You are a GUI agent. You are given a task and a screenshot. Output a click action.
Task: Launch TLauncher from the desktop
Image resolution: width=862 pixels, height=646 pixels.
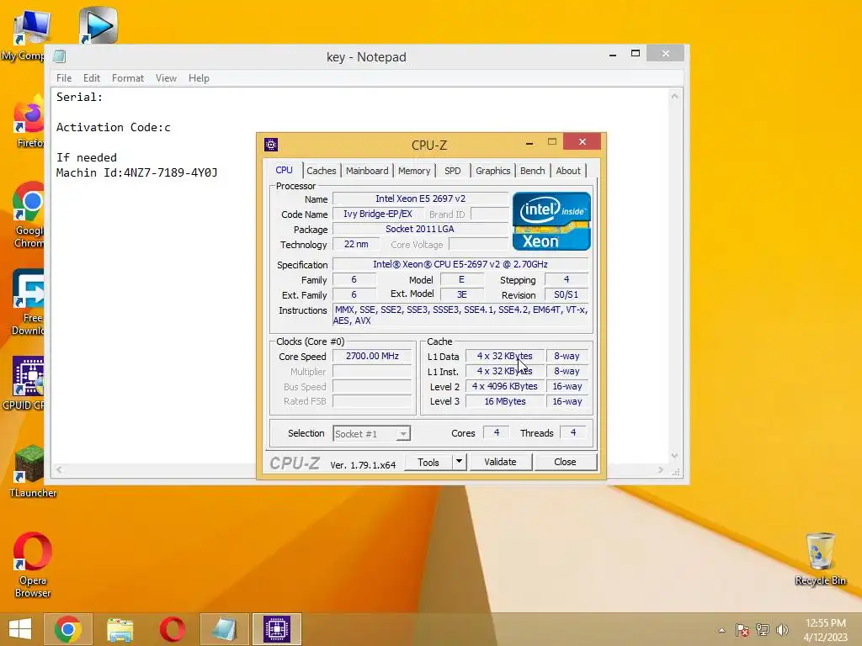coord(32,471)
